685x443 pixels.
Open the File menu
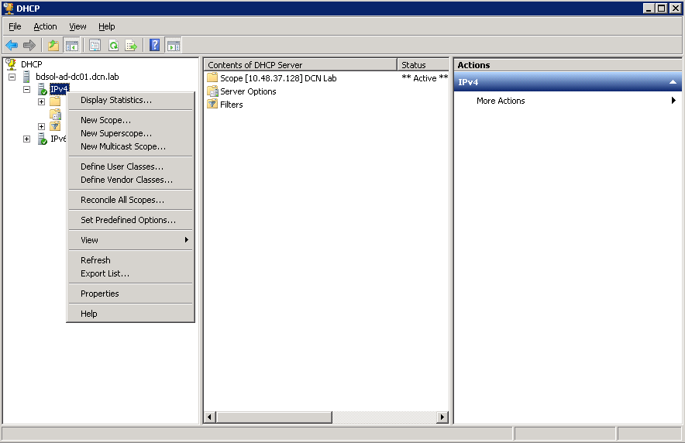point(15,26)
